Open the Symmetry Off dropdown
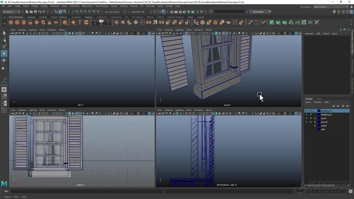The image size is (354, 199). [138, 12]
